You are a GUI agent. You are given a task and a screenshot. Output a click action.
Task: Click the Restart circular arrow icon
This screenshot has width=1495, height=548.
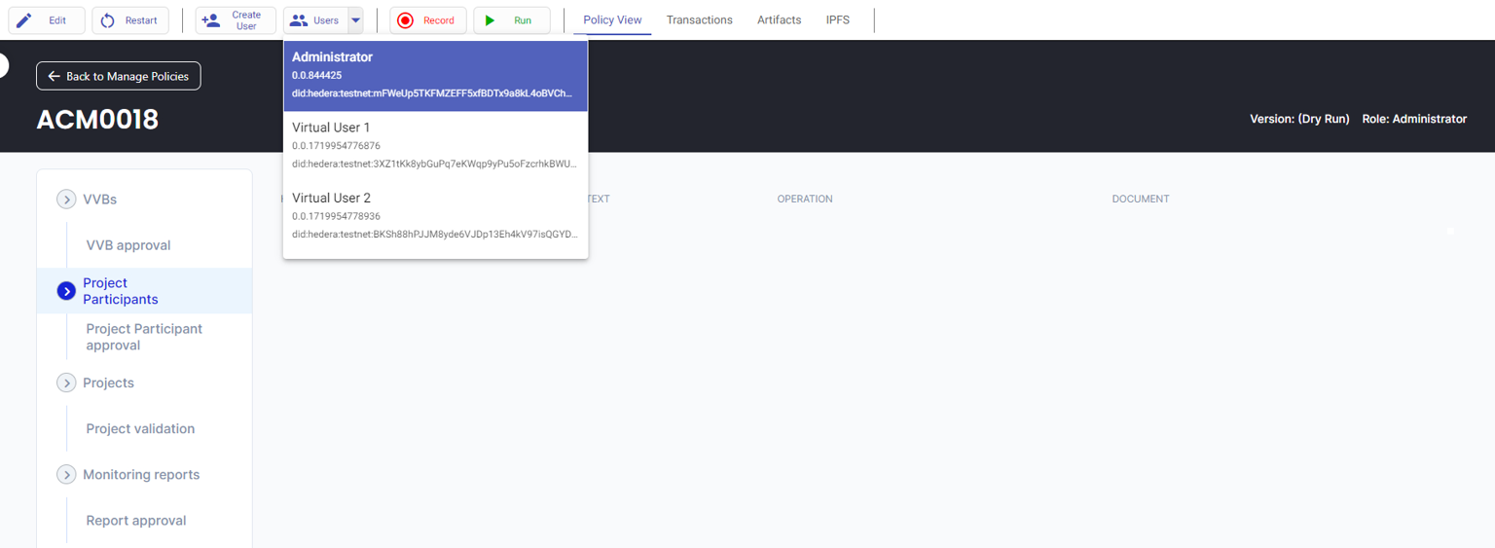click(x=108, y=20)
